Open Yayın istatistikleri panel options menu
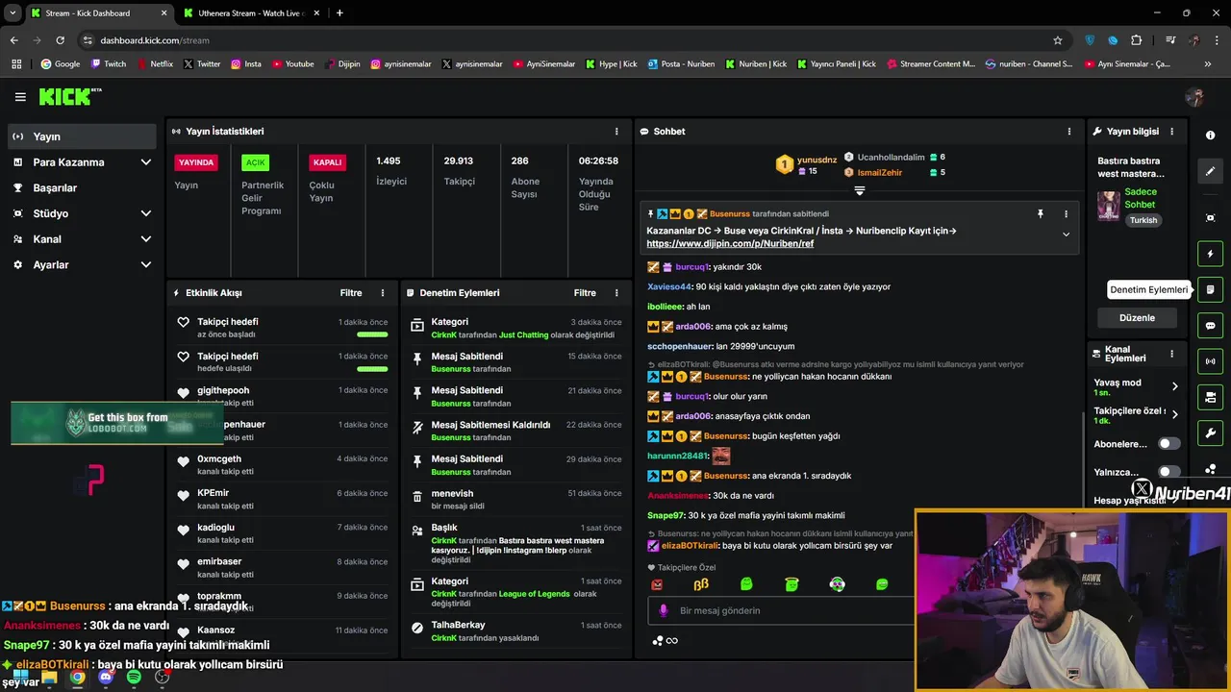This screenshot has height=692, width=1231. pos(616,132)
